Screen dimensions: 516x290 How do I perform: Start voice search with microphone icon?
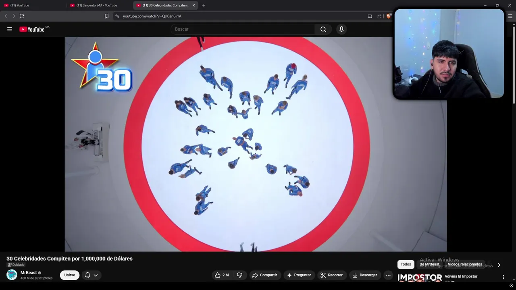(x=341, y=29)
